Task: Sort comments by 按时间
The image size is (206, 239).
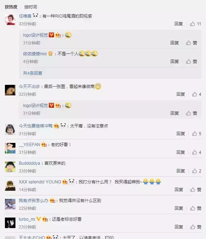Action: [31, 7]
